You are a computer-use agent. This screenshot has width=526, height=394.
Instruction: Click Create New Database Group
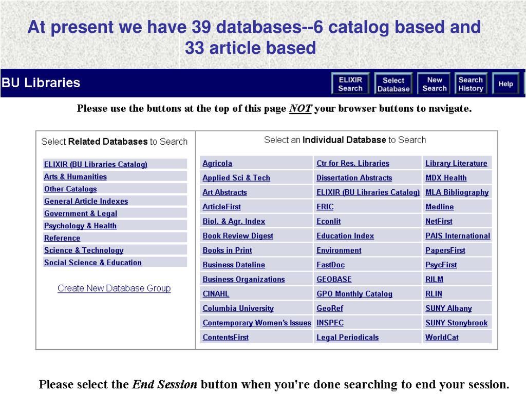click(114, 288)
